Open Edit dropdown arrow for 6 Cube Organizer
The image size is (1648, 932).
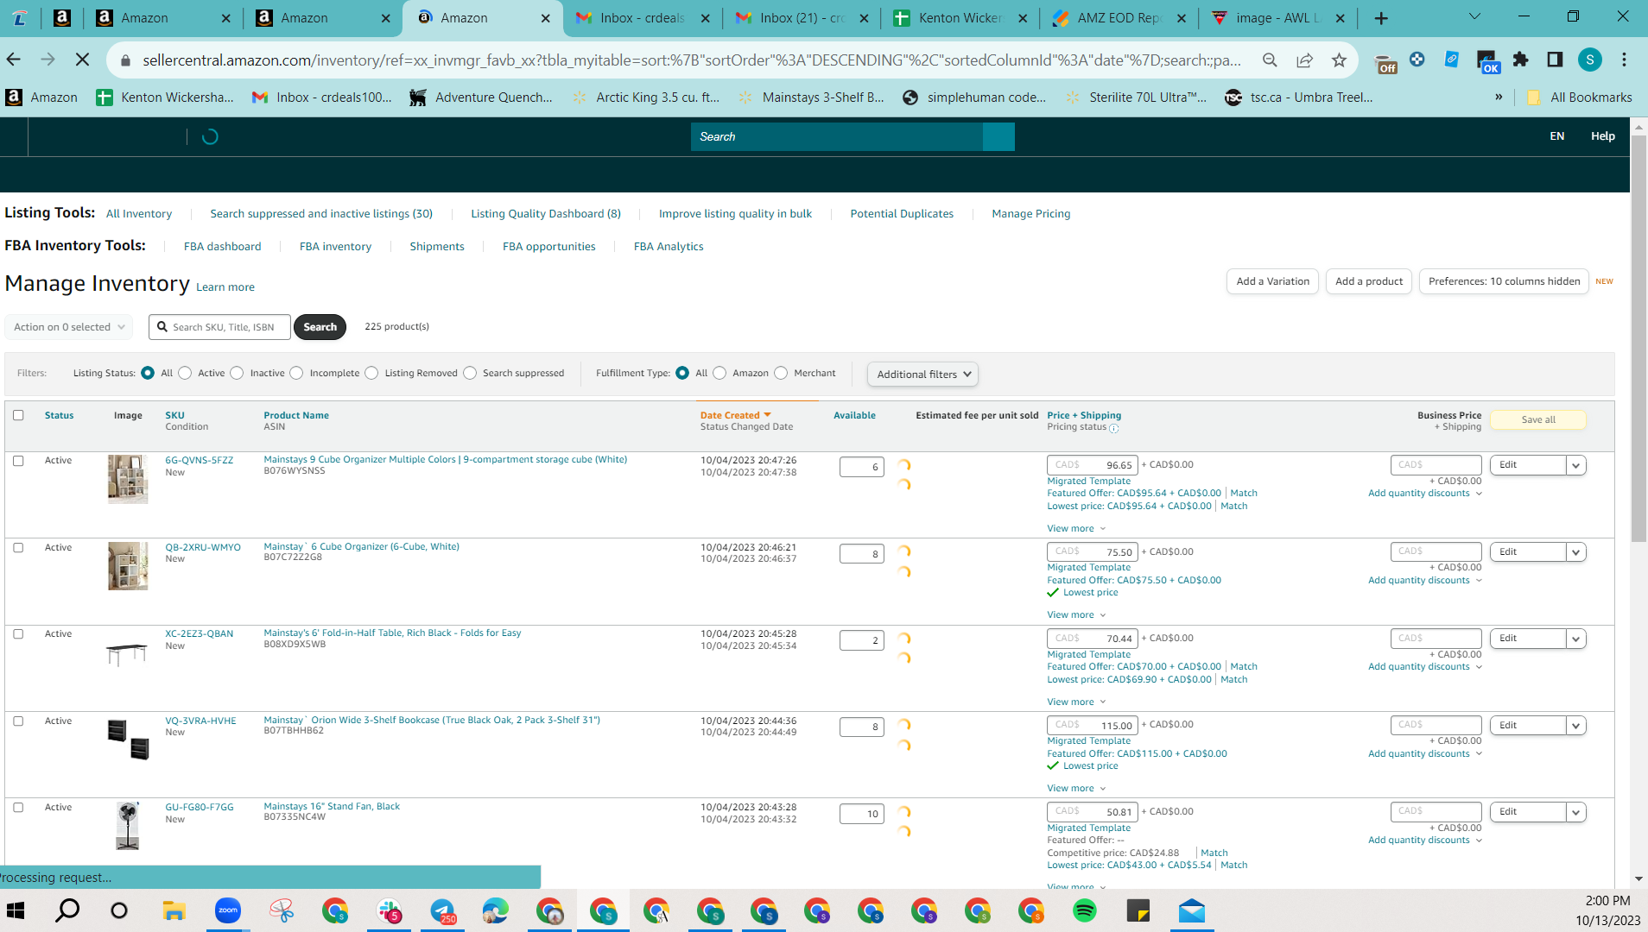tap(1576, 552)
